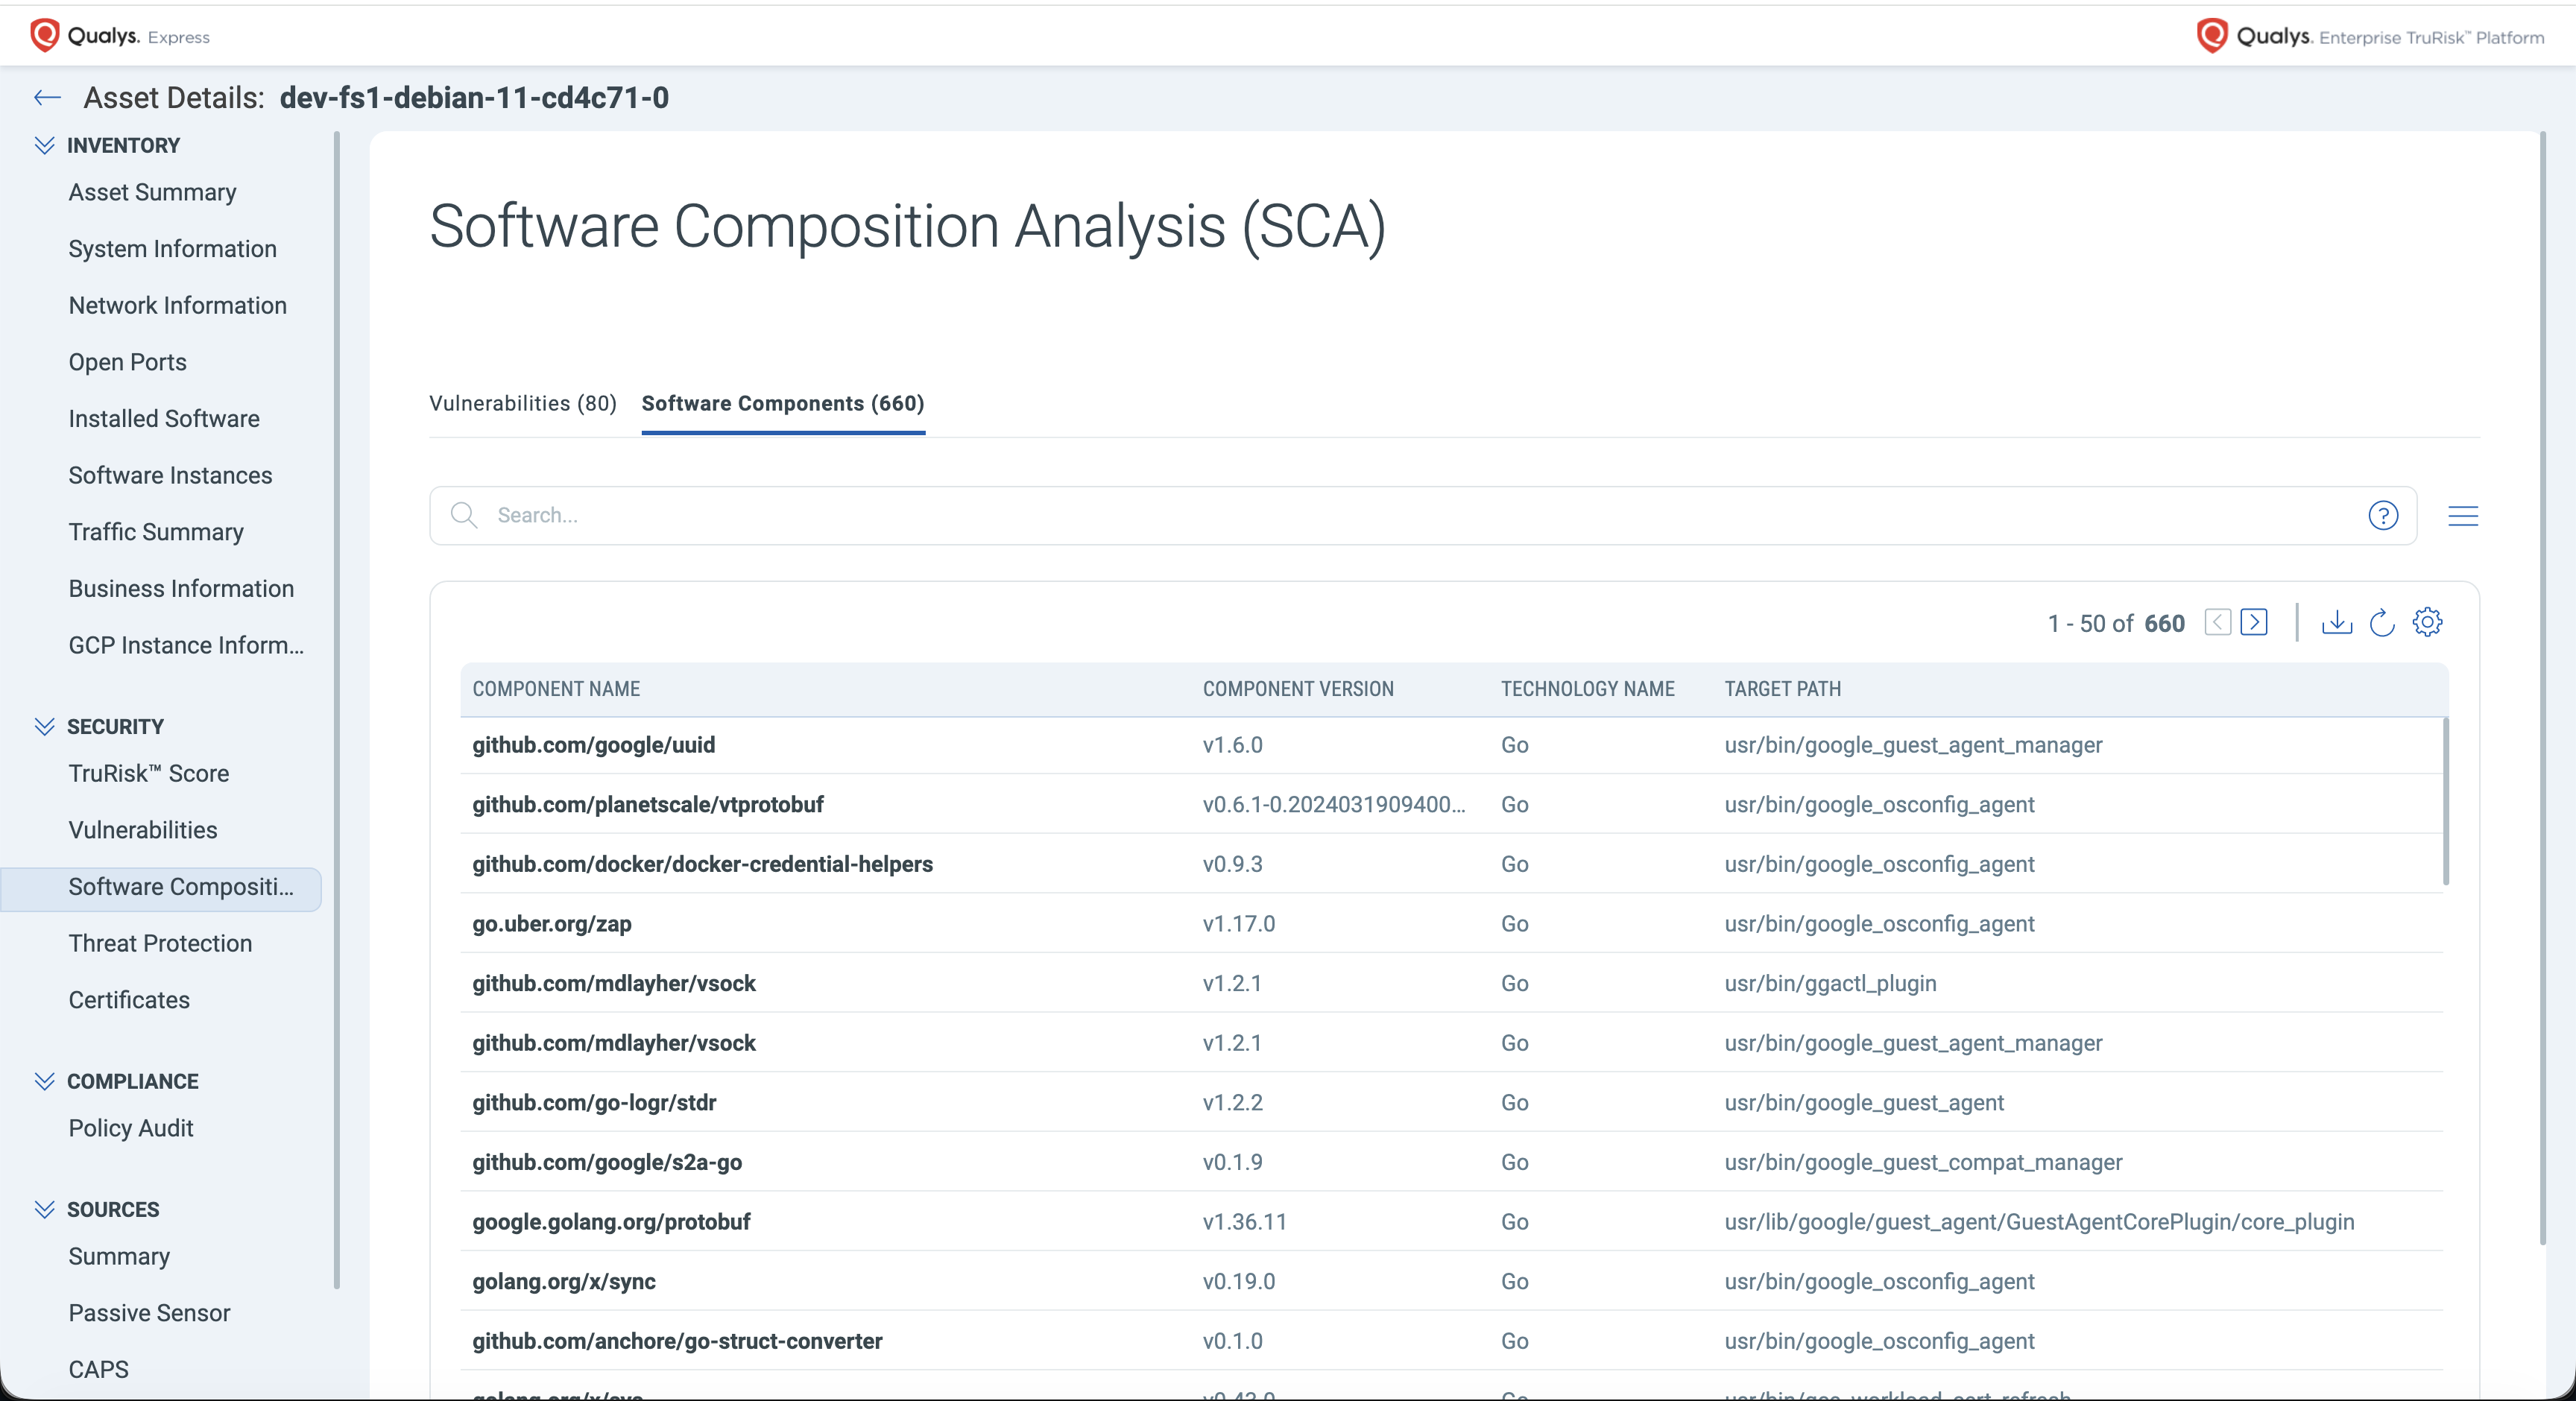
Task: Click the version v1.17.0 cell
Action: click(x=1238, y=924)
